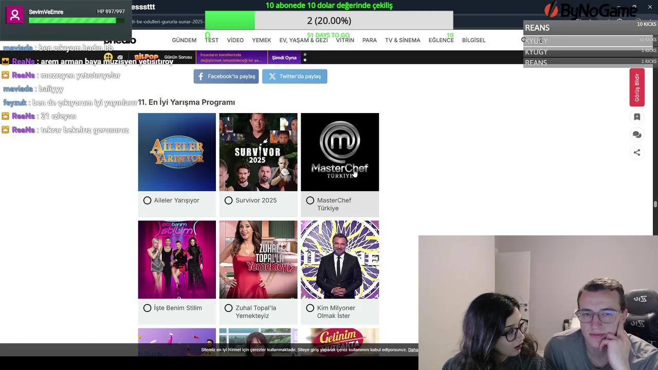Select Zuhal Topal'la Yemekteyiz radio option
The width and height of the screenshot is (658, 370).
pyautogui.click(x=229, y=308)
